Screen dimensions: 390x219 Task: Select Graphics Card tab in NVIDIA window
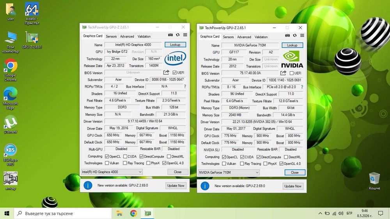tap(210, 36)
